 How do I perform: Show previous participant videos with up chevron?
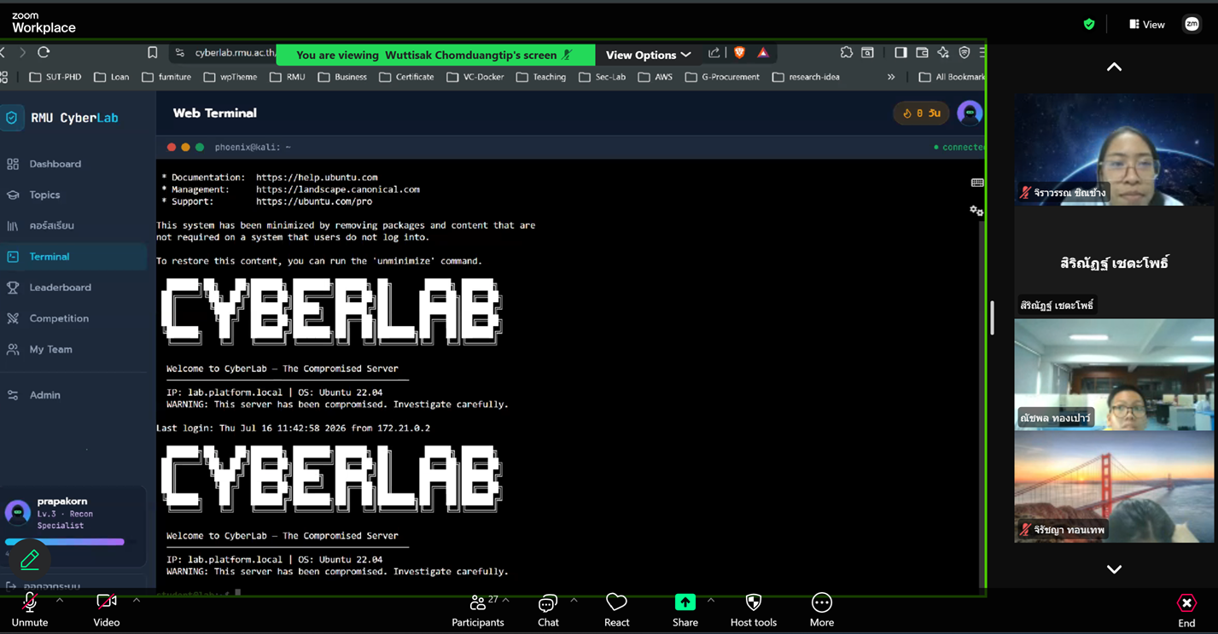[x=1114, y=67]
